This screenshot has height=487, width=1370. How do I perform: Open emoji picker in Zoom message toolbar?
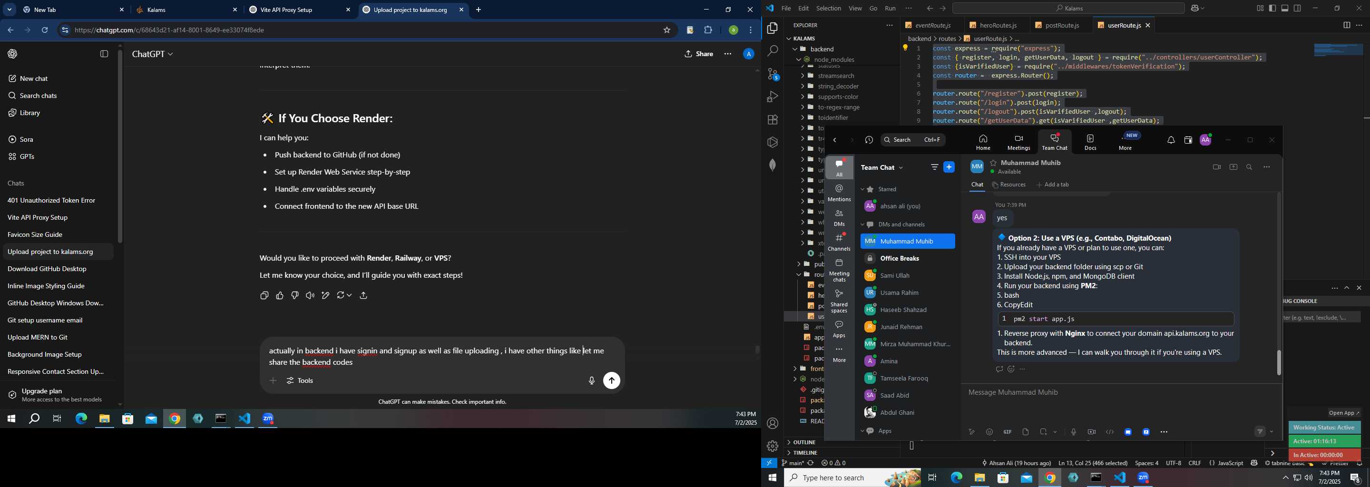coord(989,432)
